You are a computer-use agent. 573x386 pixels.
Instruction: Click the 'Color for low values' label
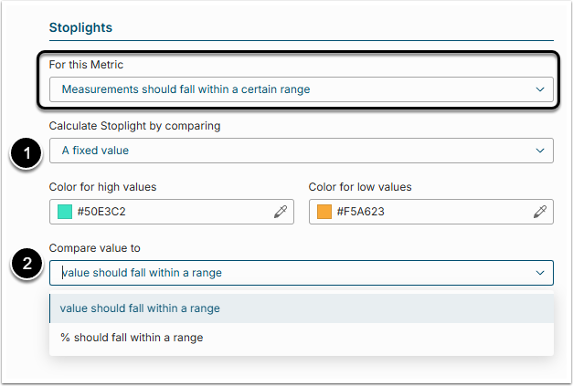point(360,187)
